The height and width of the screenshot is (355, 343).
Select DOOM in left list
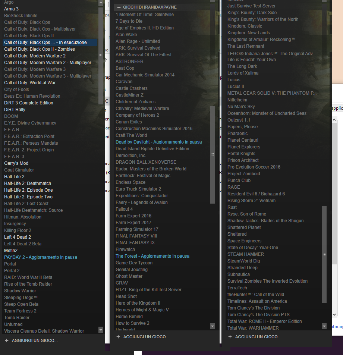pos(11,116)
